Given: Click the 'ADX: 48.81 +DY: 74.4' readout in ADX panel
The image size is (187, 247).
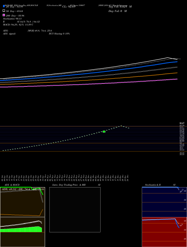Looking at the screenshot, I should coord(16,189).
